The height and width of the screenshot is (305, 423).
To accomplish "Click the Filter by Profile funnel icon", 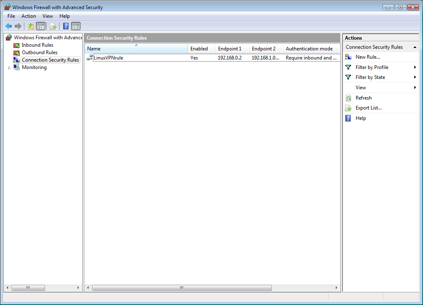I will pyautogui.click(x=348, y=67).
